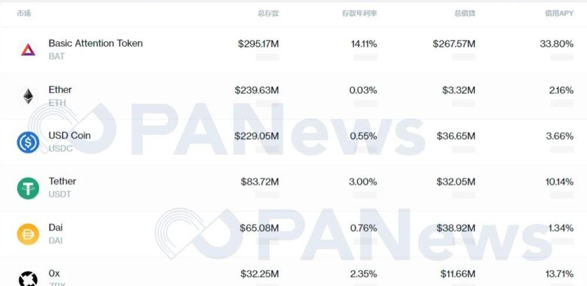
Task: Click Tether borrow APY 10.14%
Action: (x=559, y=182)
